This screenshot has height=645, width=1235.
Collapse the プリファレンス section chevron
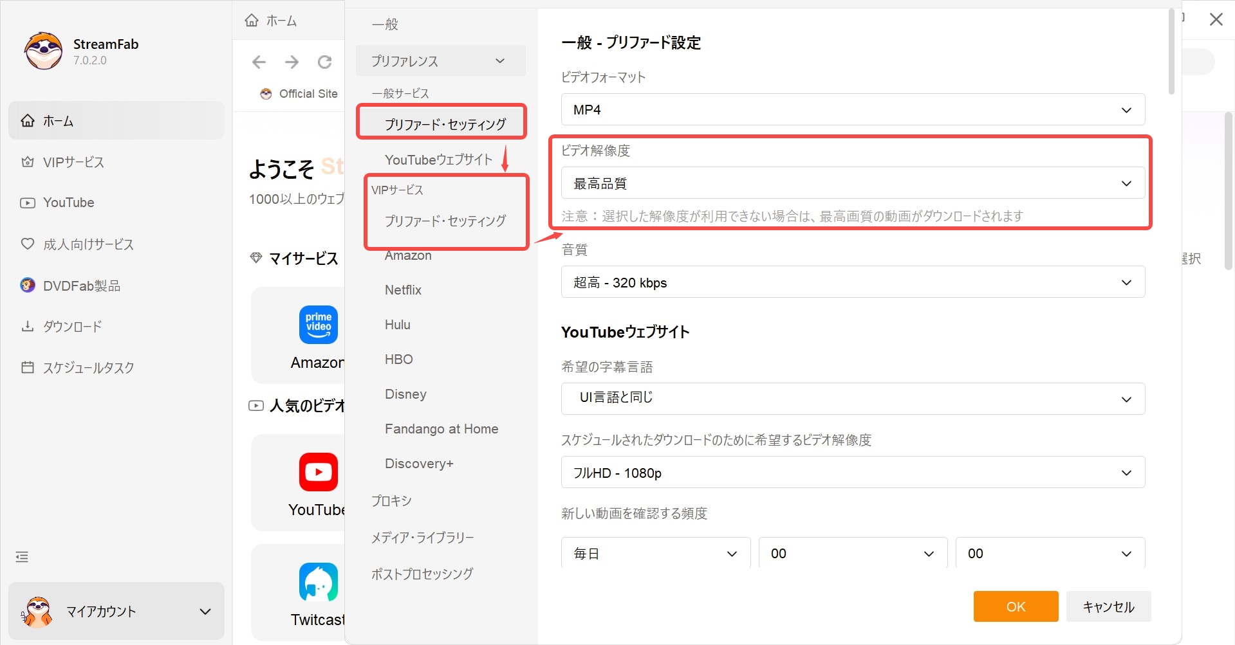coord(500,61)
